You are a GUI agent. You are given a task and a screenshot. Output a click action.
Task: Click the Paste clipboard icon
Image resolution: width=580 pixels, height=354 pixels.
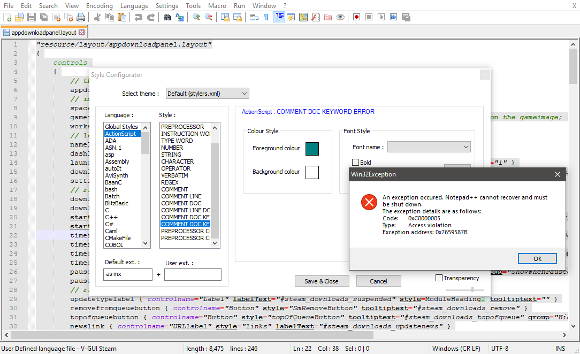coord(121,17)
